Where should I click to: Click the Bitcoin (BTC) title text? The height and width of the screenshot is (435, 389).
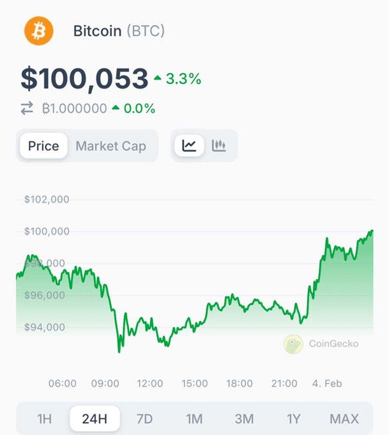coord(119,31)
